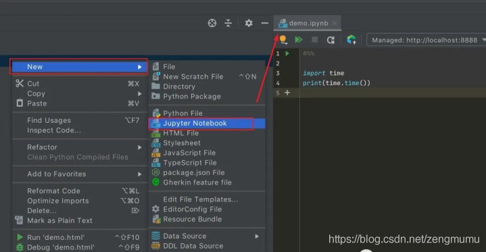Click the Jupyter server upload icon
The height and width of the screenshot is (252, 486).
351,40
